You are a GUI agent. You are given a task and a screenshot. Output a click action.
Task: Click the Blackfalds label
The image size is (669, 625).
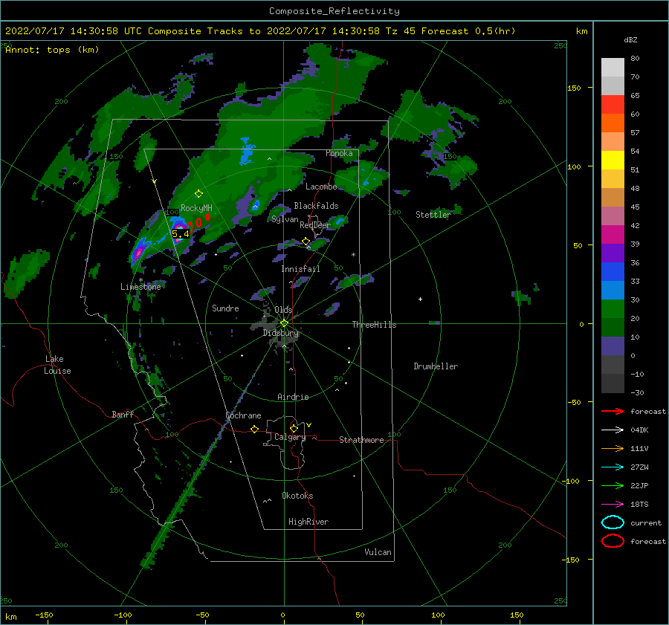click(x=316, y=206)
